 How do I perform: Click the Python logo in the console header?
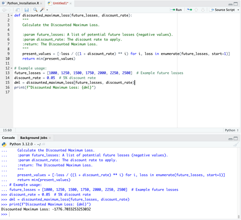coord(5,144)
